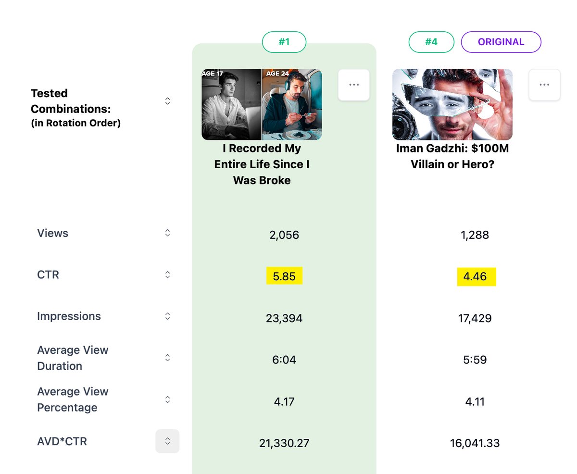
Task: Open the Age 17 / Age 24 thumbnail
Action: pyautogui.click(x=262, y=104)
